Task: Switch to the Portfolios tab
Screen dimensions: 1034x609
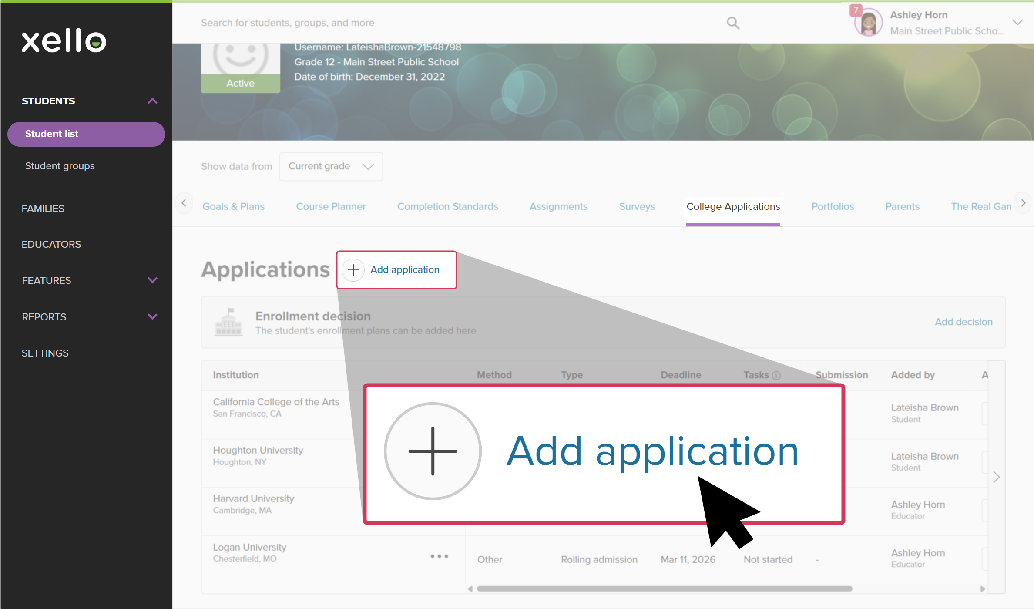Action: (x=833, y=206)
